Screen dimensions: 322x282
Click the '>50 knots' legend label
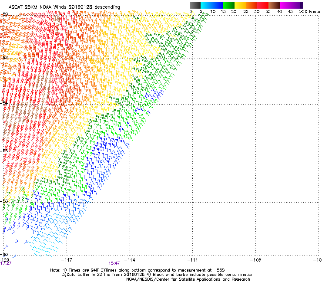(x=309, y=12)
